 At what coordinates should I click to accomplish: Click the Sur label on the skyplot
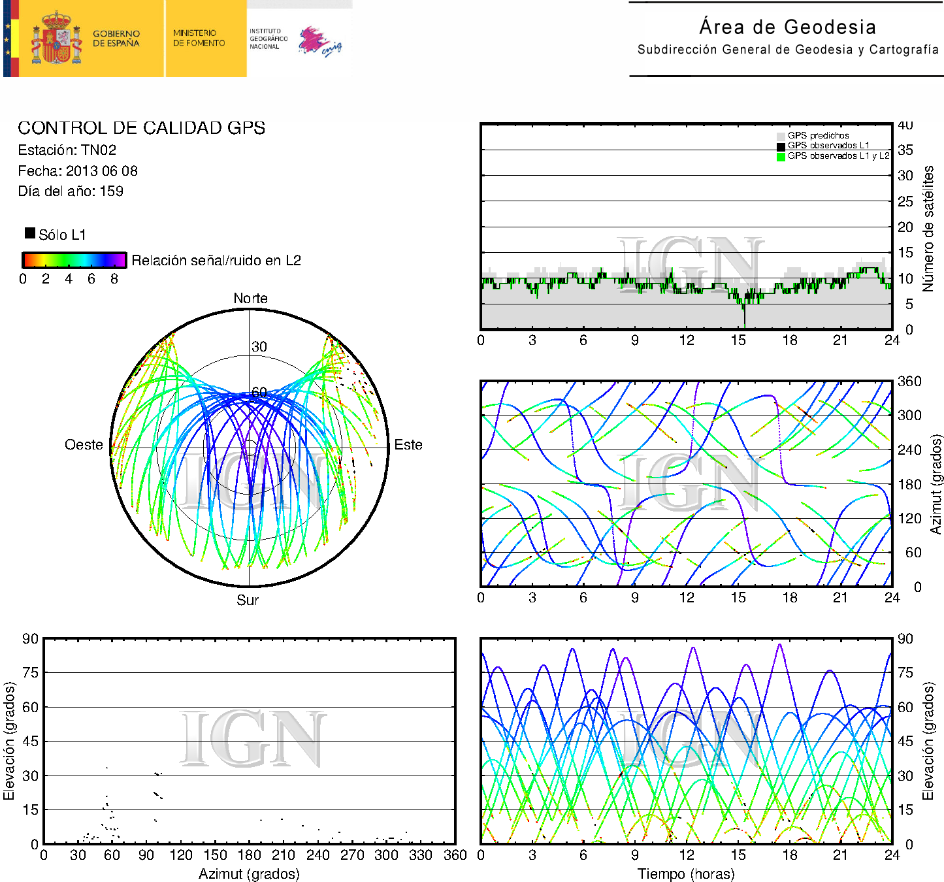248,600
